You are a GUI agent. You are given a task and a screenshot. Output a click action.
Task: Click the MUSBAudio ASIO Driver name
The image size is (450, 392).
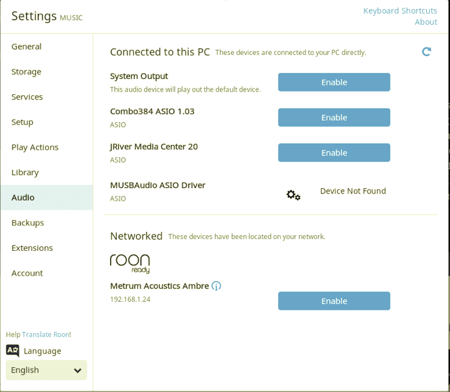[158, 186]
